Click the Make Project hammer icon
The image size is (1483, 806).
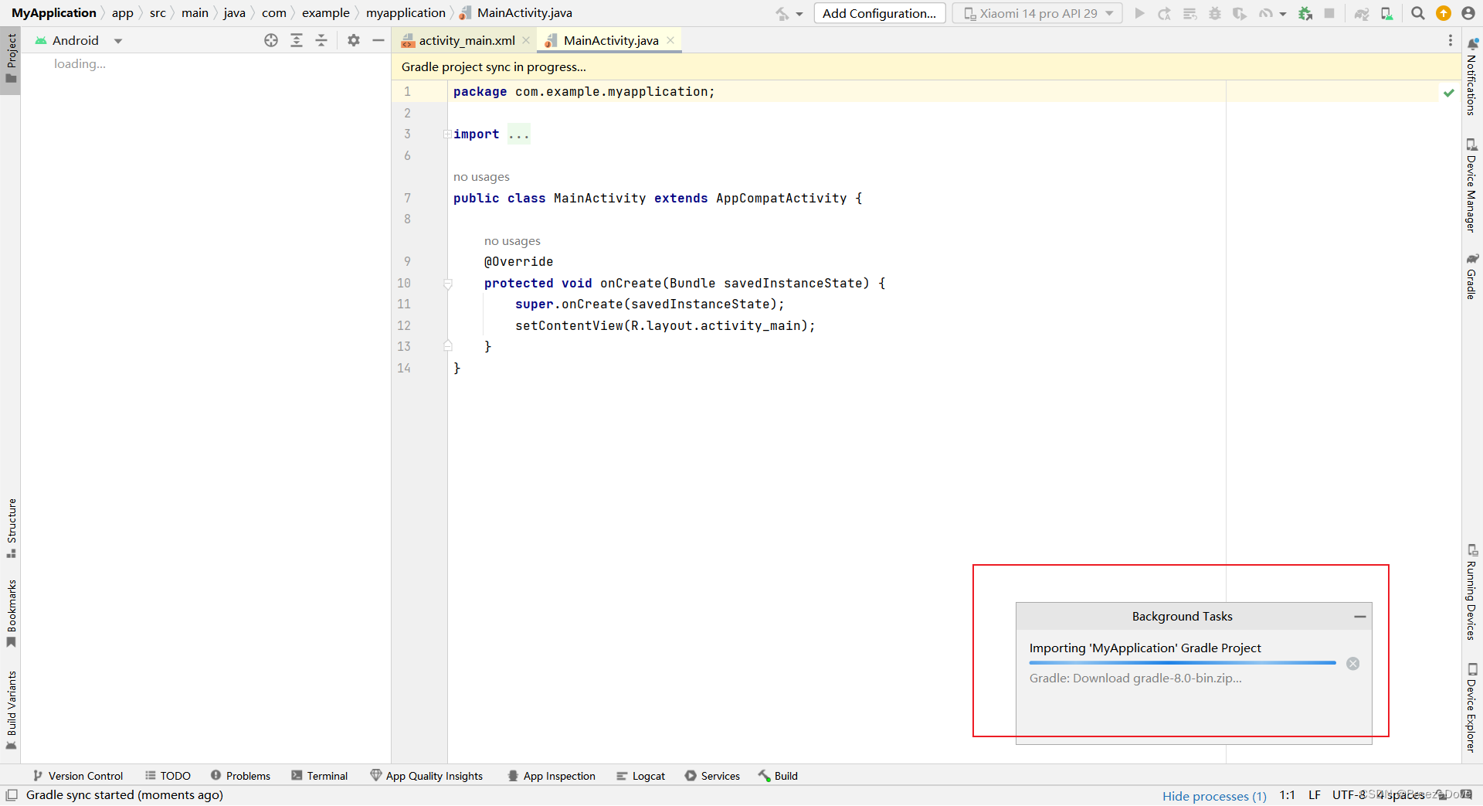pos(782,13)
